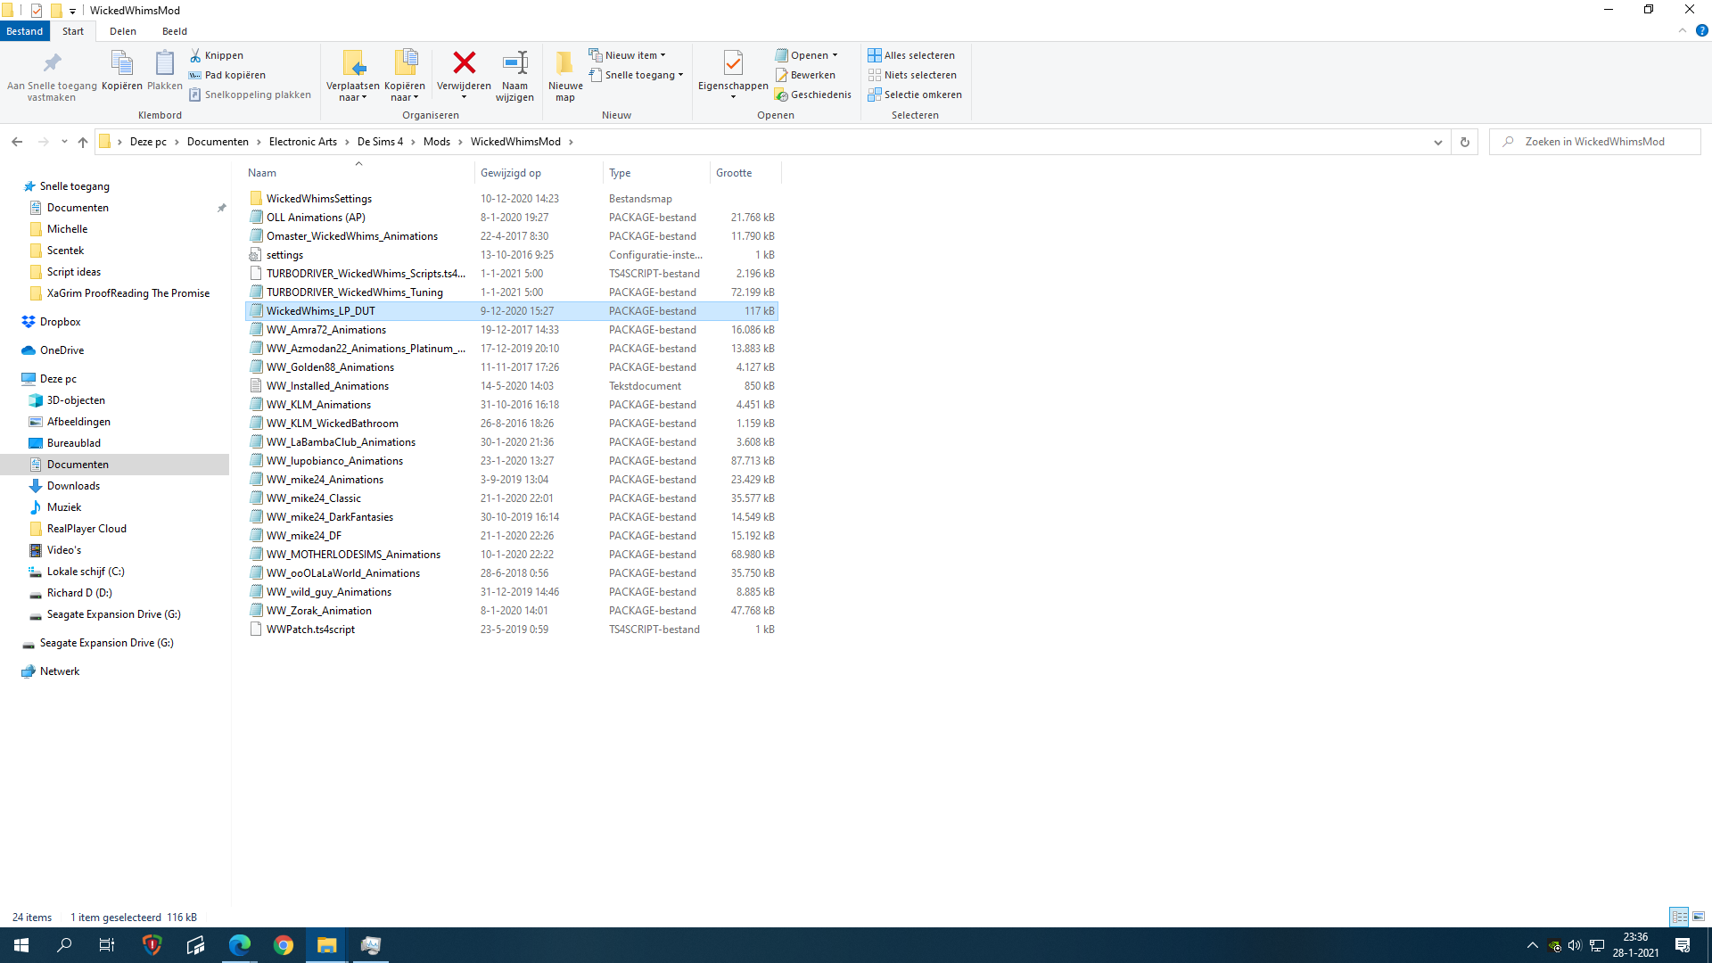Click Niets selecteren in ribbon
1712x963 pixels.
(912, 75)
